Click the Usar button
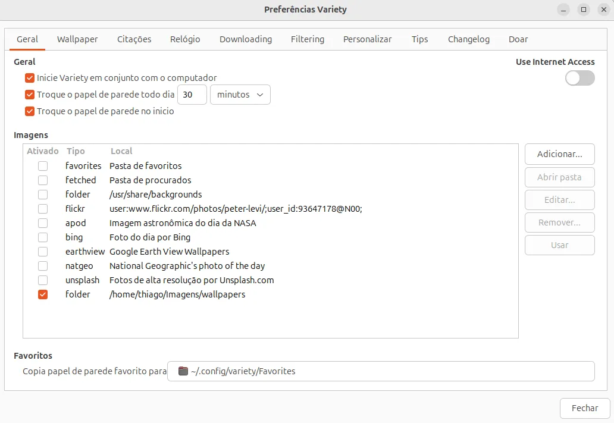 [x=560, y=245]
